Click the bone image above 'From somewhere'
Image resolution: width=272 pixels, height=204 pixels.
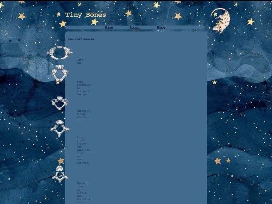(59, 73)
